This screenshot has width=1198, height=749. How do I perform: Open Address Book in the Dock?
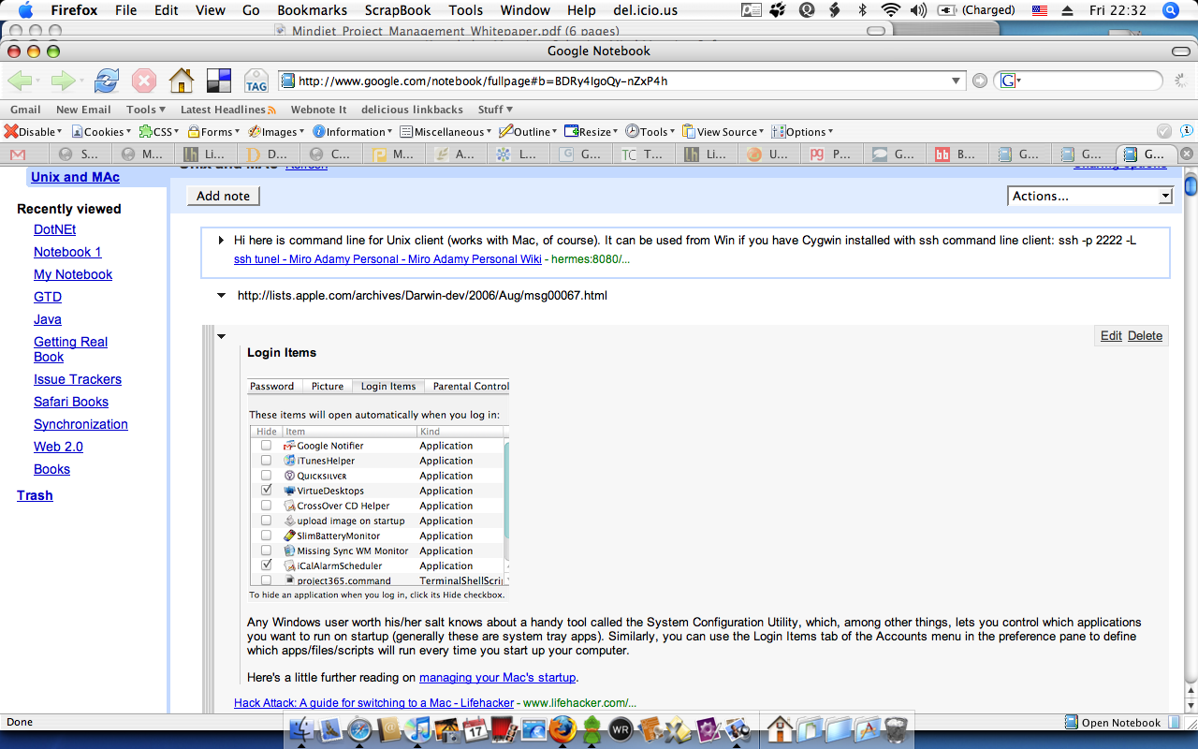pyautogui.click(x=389, y=729)
